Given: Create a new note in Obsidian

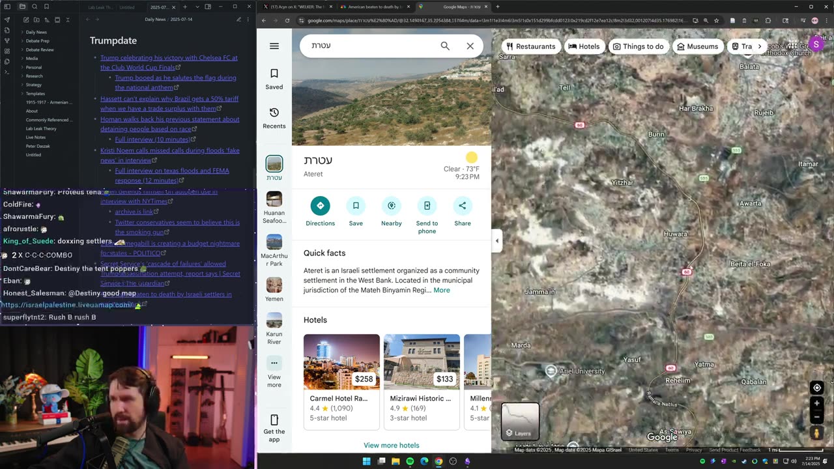Looking at the screenshot, I should 25,20.
